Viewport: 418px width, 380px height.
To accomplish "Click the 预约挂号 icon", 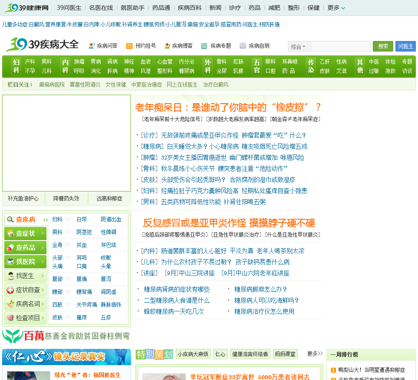I will (129, 46).
